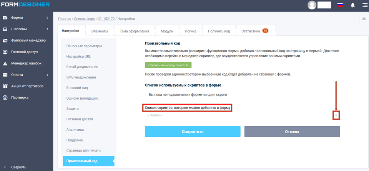Click the Формы sidebar icon
This screenshot has height=171, width=369.
pyautogui.click(x=5, y=18)
